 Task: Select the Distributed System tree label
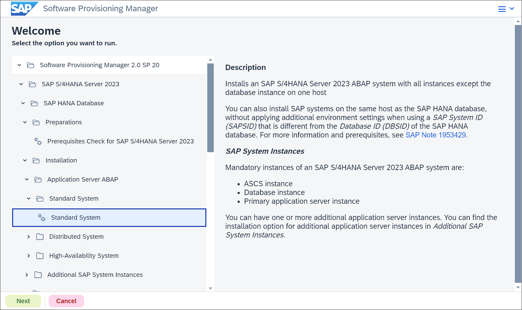76,237
